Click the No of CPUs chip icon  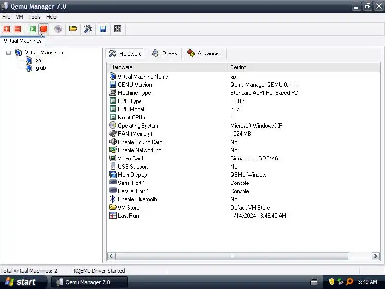coord(113,117)
